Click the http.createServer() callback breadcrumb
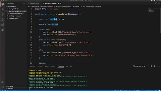Screen dimensions: 161x91 91,7
